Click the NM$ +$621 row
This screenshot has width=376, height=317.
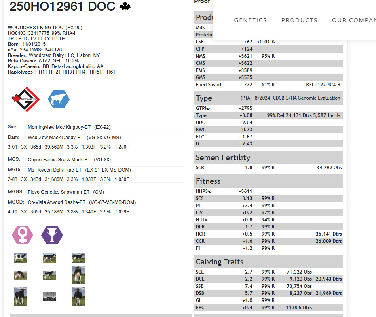click(x=269, y=56)
